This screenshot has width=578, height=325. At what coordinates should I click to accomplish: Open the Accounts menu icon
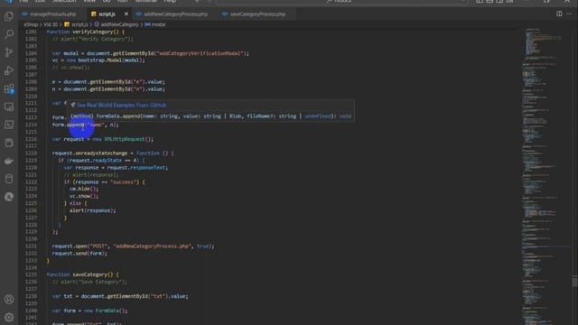pos(9,299)
